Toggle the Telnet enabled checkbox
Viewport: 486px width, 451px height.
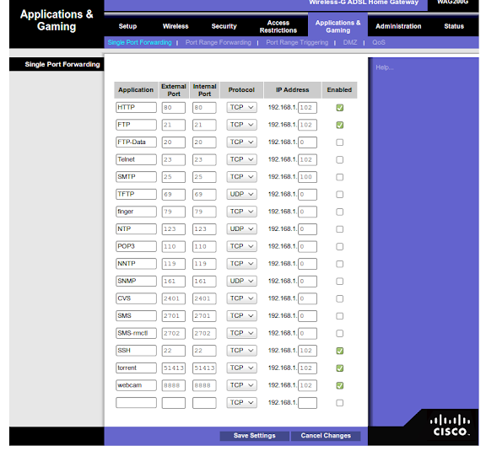coord(340,160)
